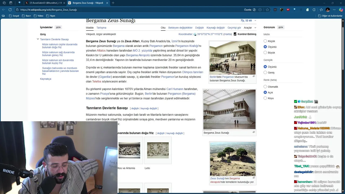This screenshot has height=194, width=345.
Task: Select Koyu dark color mode
Action: pyautogui.click(x=265, y=98)
